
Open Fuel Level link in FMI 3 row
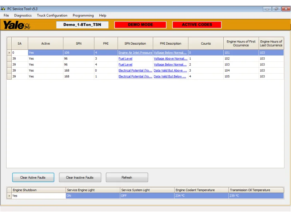point(125,58)
